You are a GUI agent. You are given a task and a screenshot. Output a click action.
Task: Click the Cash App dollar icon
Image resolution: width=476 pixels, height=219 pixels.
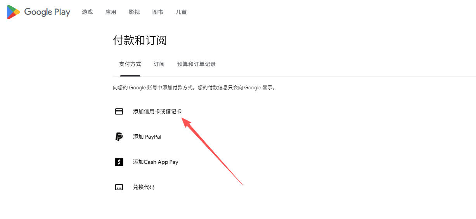pyautogui.click(x=119, y=162)
